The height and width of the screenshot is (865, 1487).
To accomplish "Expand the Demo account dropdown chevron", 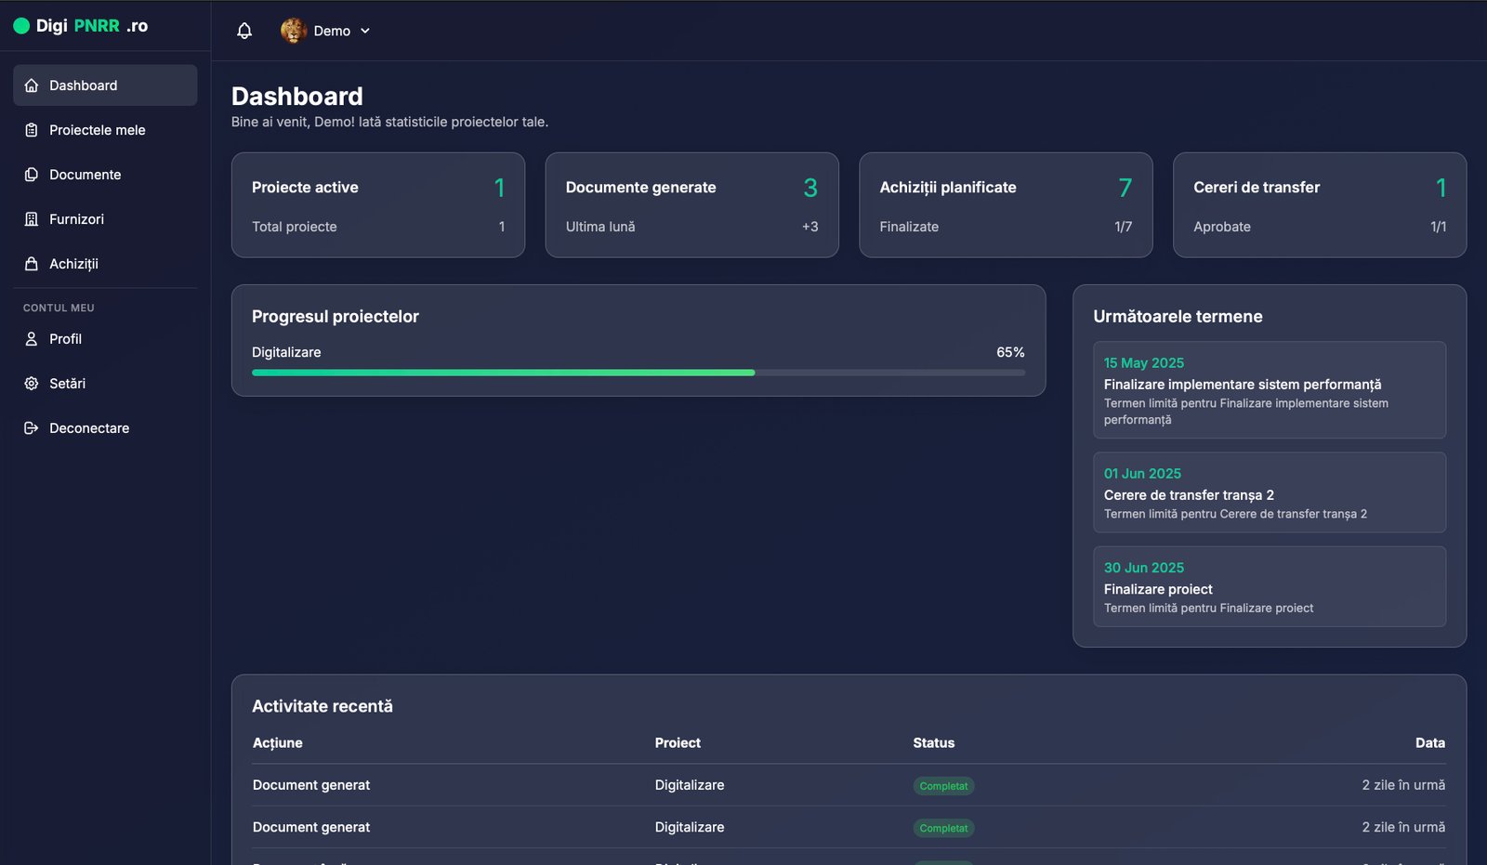I will (365, 31).
